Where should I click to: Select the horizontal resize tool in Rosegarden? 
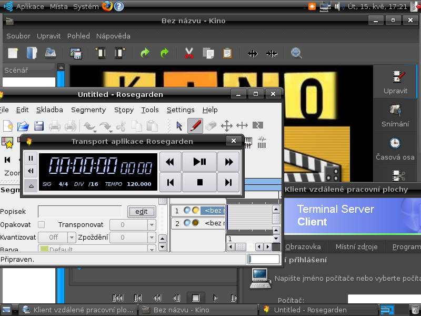pos(242,125)
